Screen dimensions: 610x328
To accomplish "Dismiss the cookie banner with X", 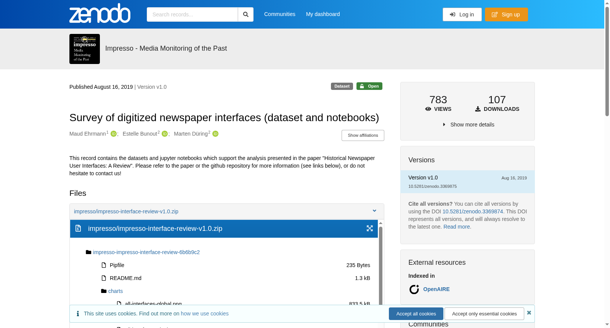I will (x=529, y=313).
